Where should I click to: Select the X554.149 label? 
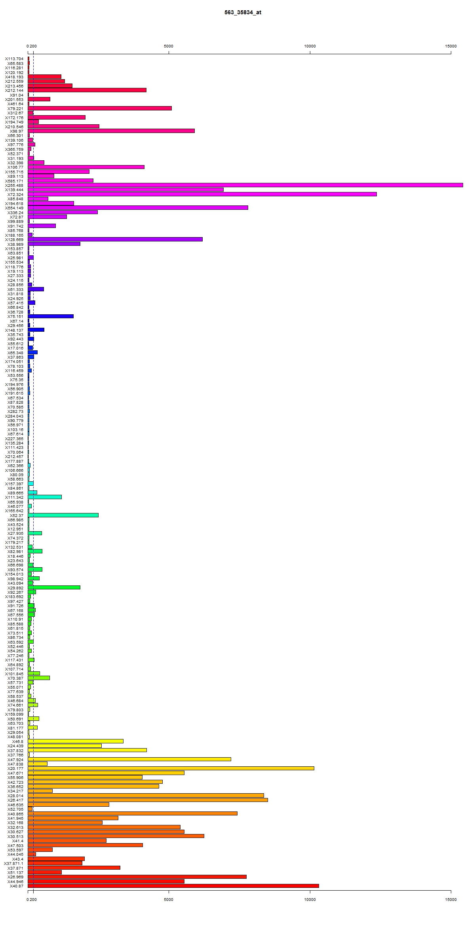point(14,208)
